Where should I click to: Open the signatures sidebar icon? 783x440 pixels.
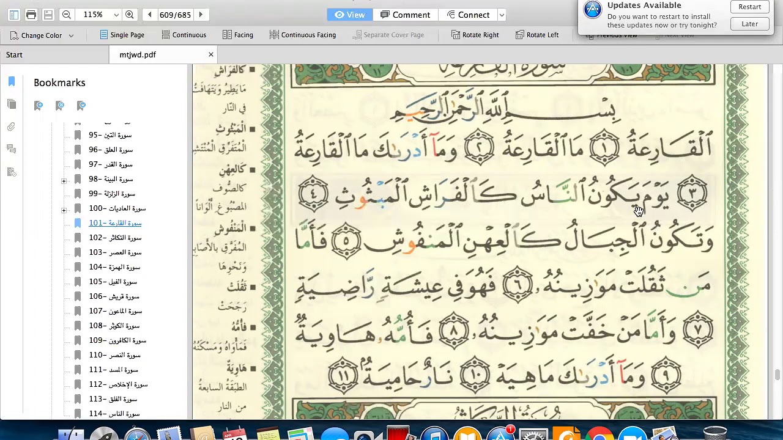point(12,172)
